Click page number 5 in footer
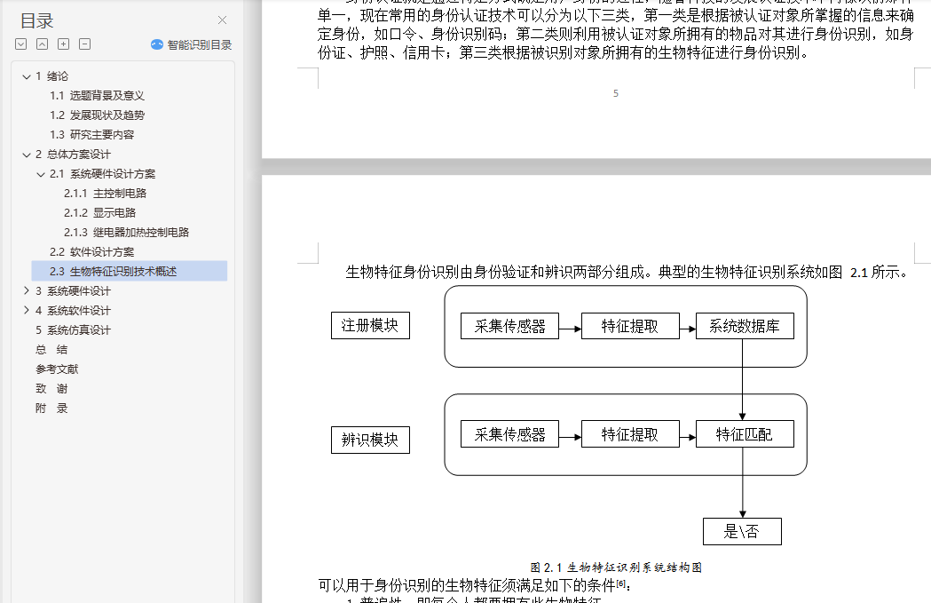Screen dimensions: 931x603 (616, 93)
